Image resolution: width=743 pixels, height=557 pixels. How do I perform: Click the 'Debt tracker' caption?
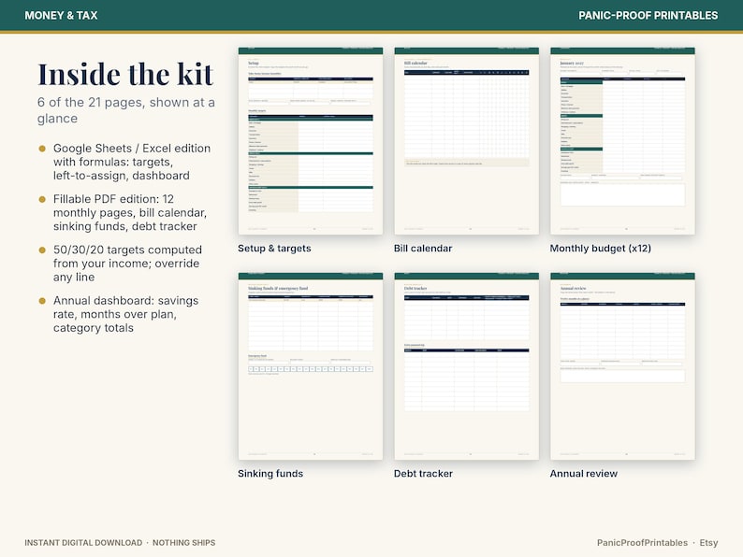pyautogui.click(x=423, y=474)
